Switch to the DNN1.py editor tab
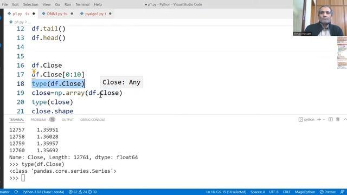The image size is (347, 195). (57, 14)
